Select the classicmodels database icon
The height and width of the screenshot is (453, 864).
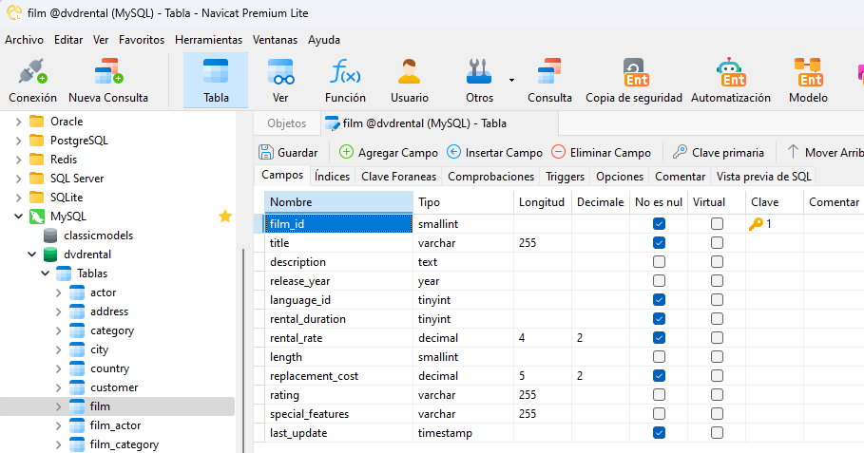[x=50, y=236]
